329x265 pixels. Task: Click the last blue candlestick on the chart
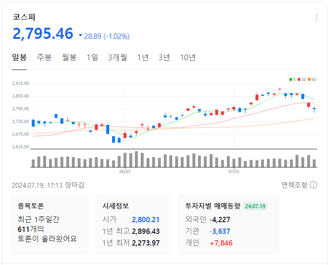tap(314, 110)
